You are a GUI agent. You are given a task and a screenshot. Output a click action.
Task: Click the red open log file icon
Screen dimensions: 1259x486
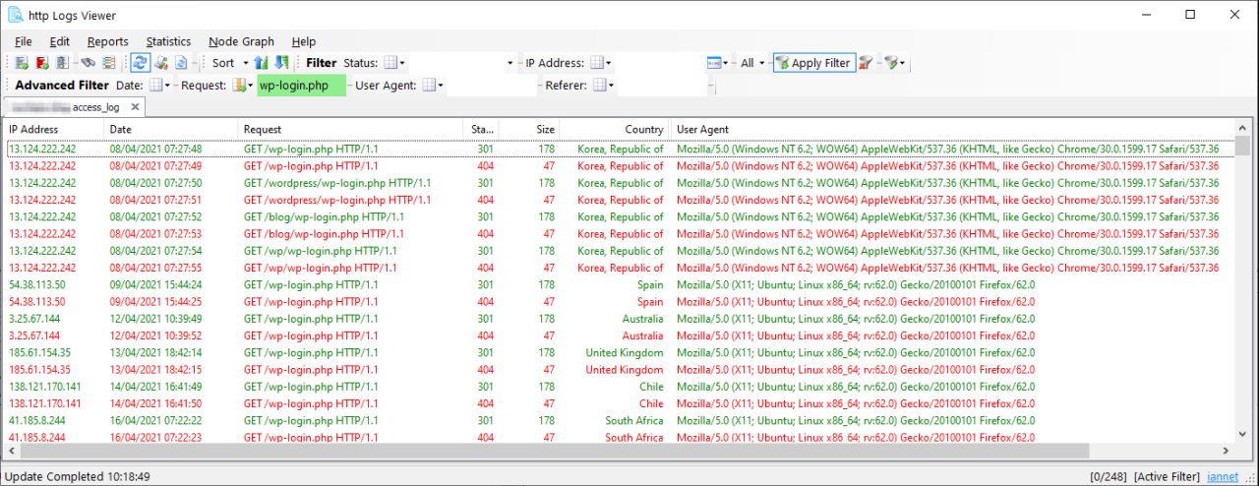(x=41, y=63)
